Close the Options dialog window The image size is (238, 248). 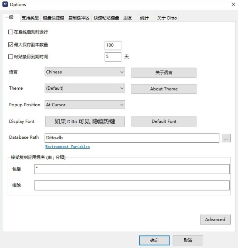click(x=233, y=4)
